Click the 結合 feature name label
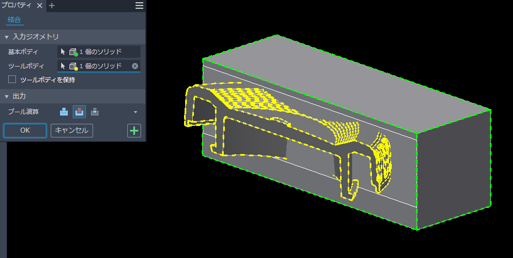The width and height of the screenshot is (513, 258). point(14,20)
